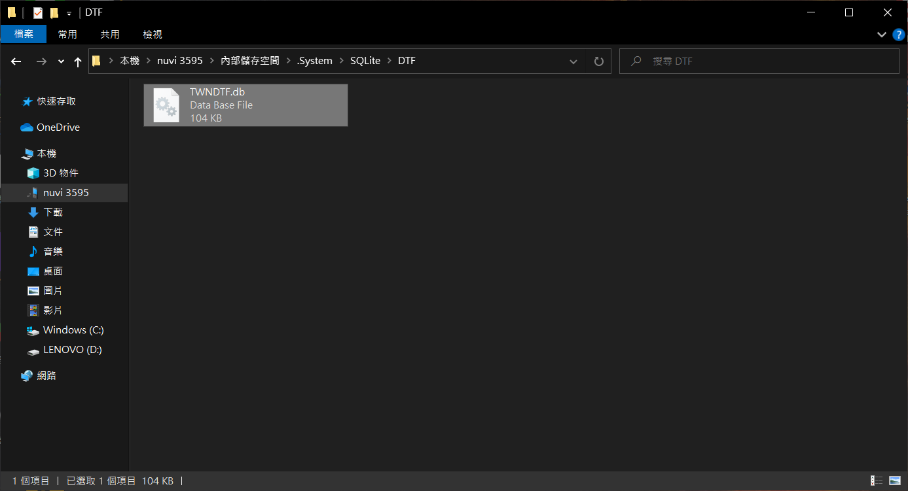Switch to the 共用 ribbon tab

[110, 34]
